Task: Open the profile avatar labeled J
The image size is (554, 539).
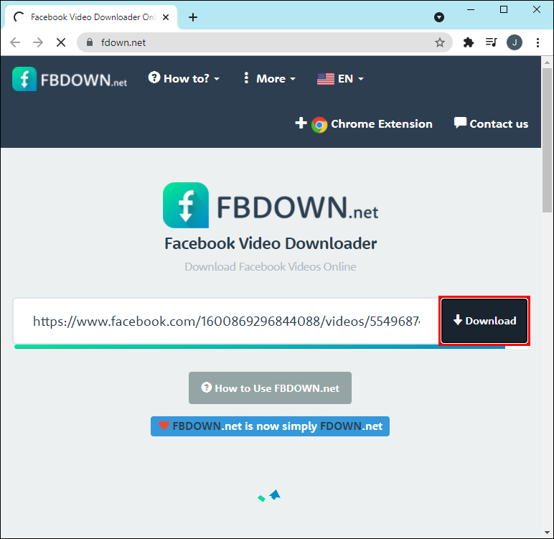Action: [515, 43]
